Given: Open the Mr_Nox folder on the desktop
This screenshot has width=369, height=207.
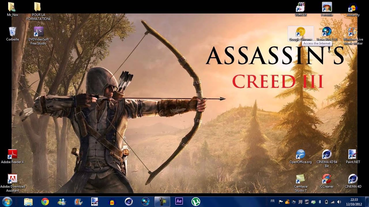Looking at the screenshot, I should [12, 9].
